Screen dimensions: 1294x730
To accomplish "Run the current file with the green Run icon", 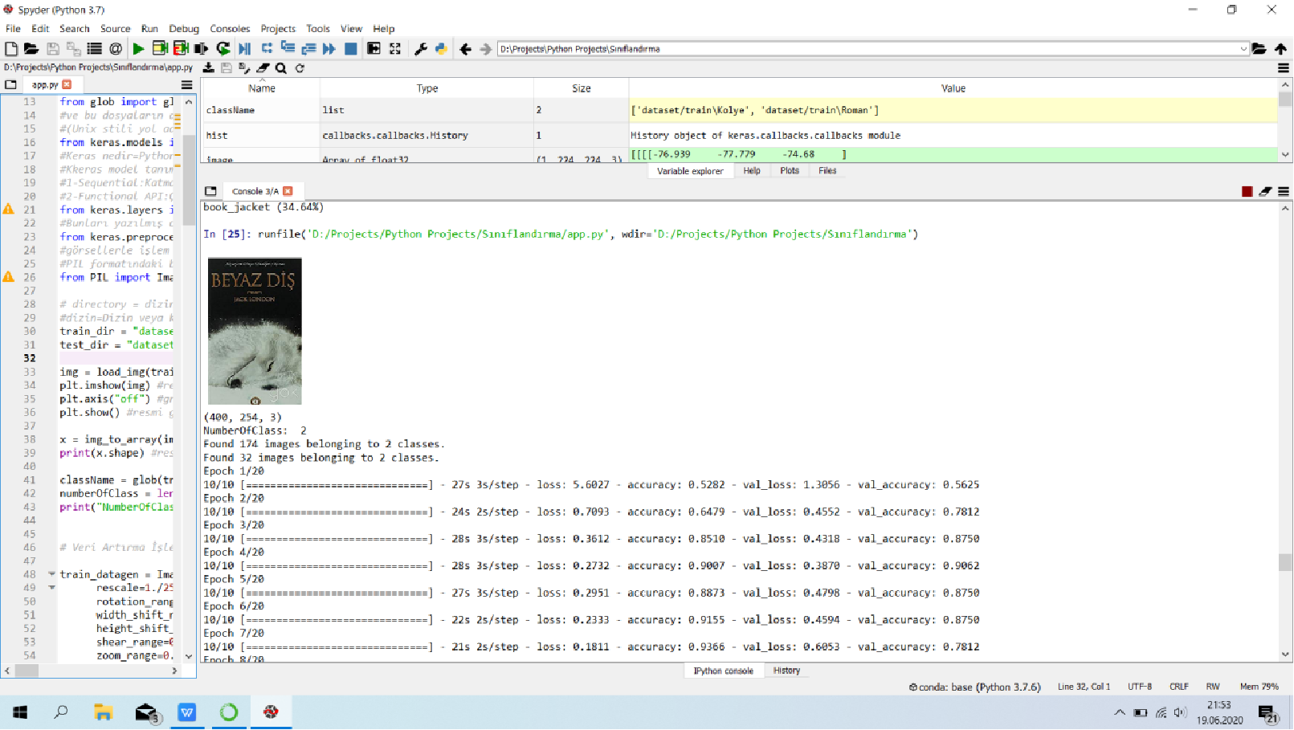I will [x=137, y=48].
